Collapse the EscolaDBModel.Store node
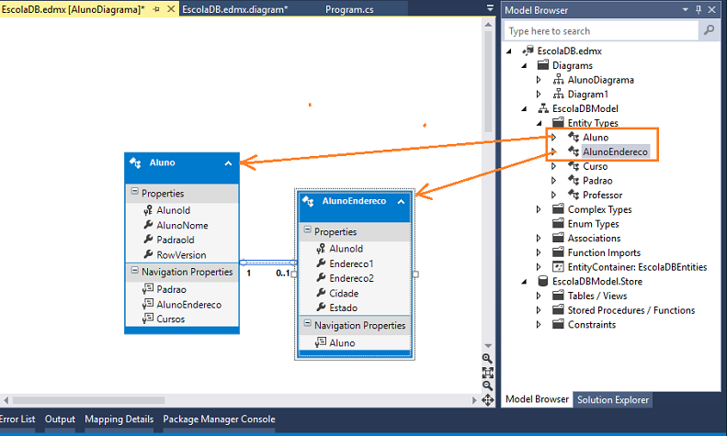The height and width of the screenshot is (436, 727). click(x=524, y=282)
